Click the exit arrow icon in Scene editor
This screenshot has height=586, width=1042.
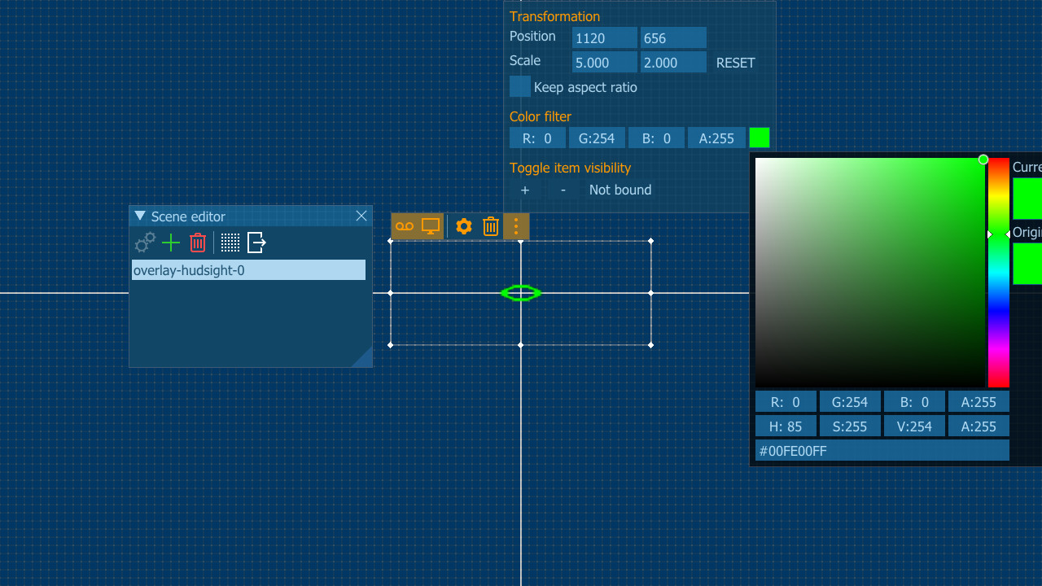(257, 243)
